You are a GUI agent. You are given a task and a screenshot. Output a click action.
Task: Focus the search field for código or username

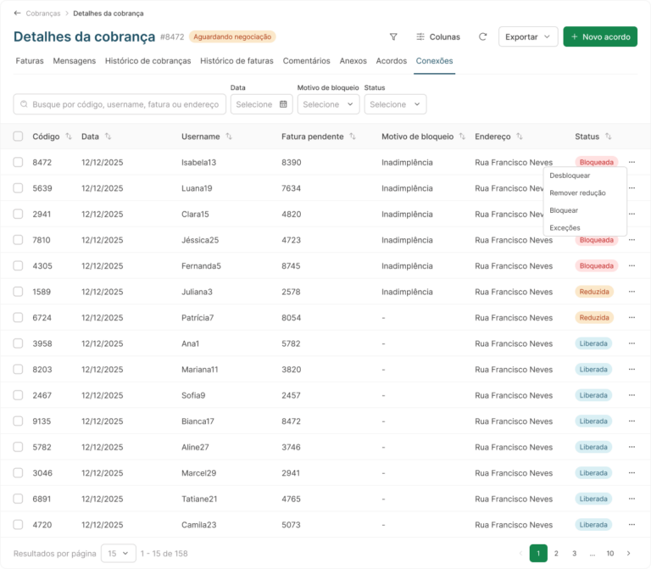(x=120, y=104)
